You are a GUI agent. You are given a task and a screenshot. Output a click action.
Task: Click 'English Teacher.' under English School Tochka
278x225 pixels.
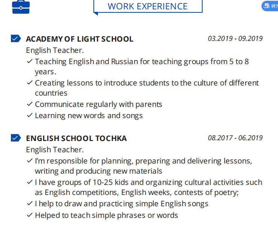pyautogui.click(x=55, y=150)
